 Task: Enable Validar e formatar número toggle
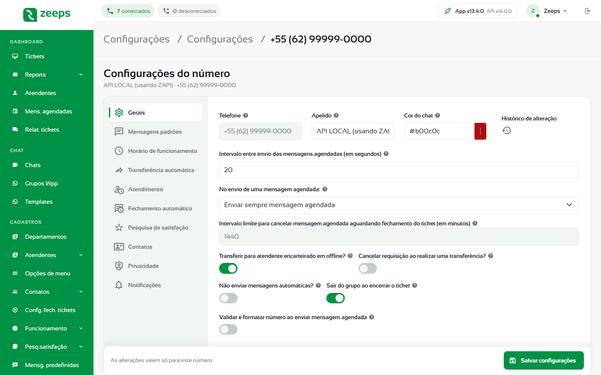228,329
